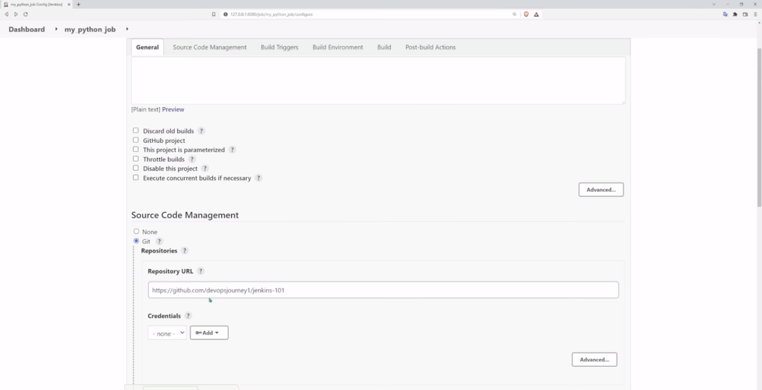Image resolution: width=762 pixels, height=390 pixels.
Task: Click the shield icon in the address bar
Action: [525, 14]
